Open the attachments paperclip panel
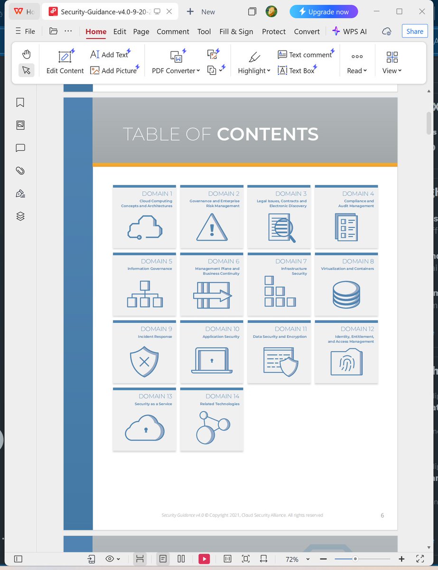 click(x=20, y=171)
